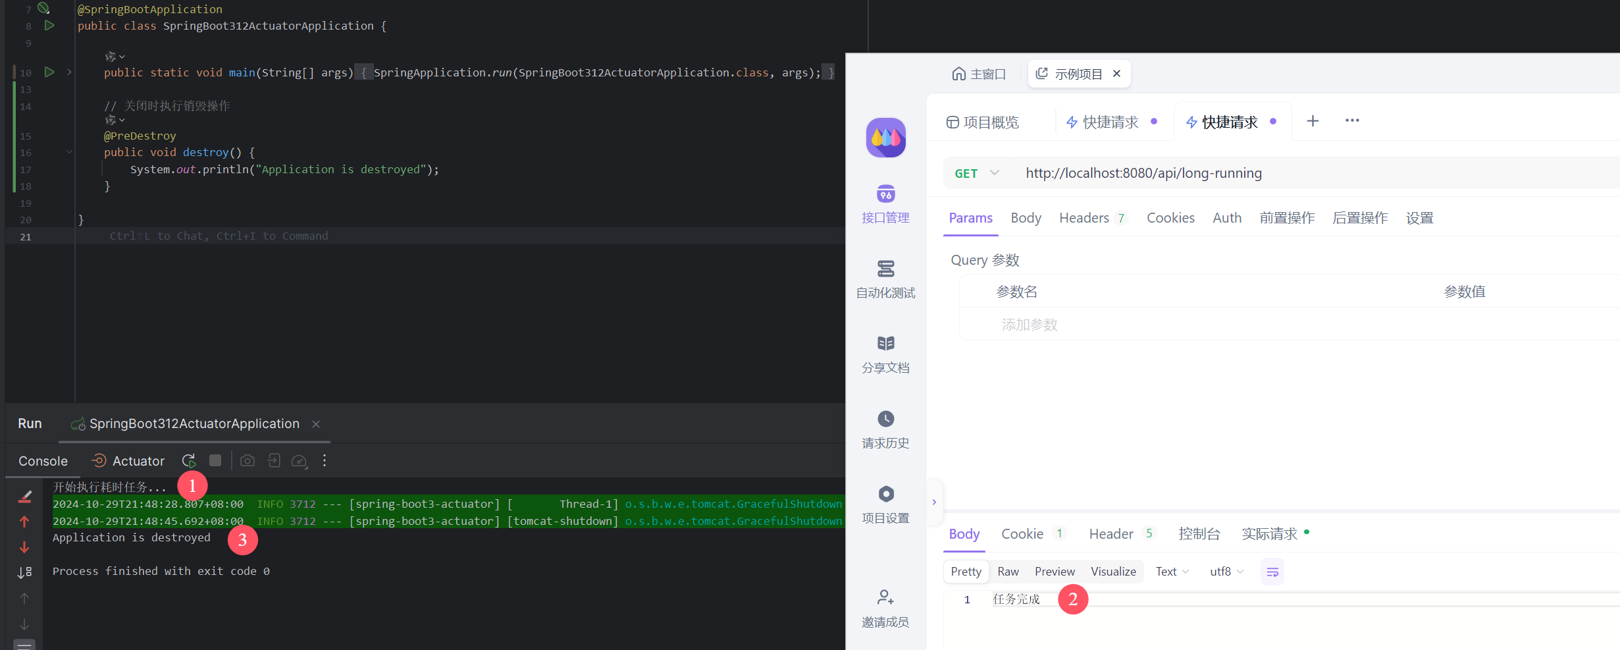Click the red down arrow in console gutter
The width and height of the screenshot is (1620, 650).
pos(24,547)
